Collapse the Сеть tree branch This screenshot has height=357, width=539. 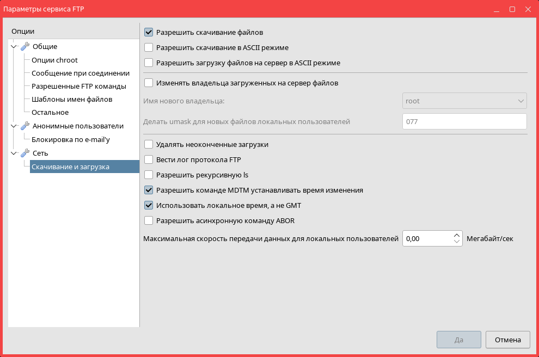pyautogui.click(x=14, y=153)
